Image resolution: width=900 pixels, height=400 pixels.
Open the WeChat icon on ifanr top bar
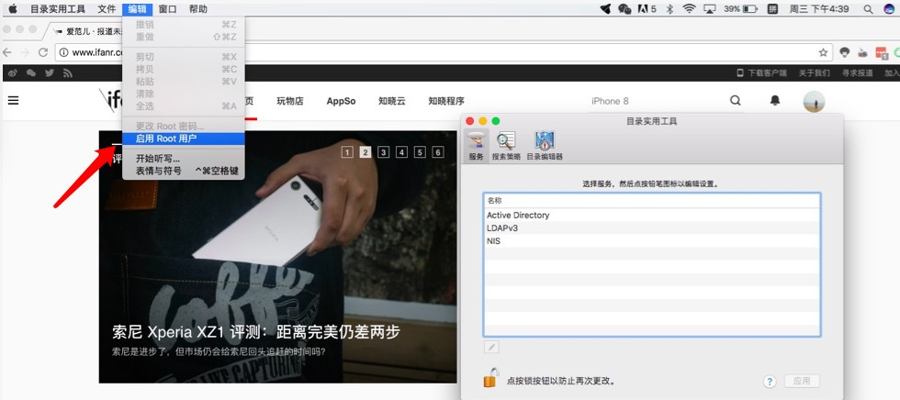pos(31,72)
